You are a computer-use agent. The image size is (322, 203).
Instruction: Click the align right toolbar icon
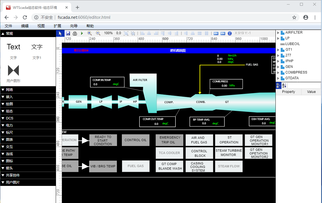(x=156, y=33)
